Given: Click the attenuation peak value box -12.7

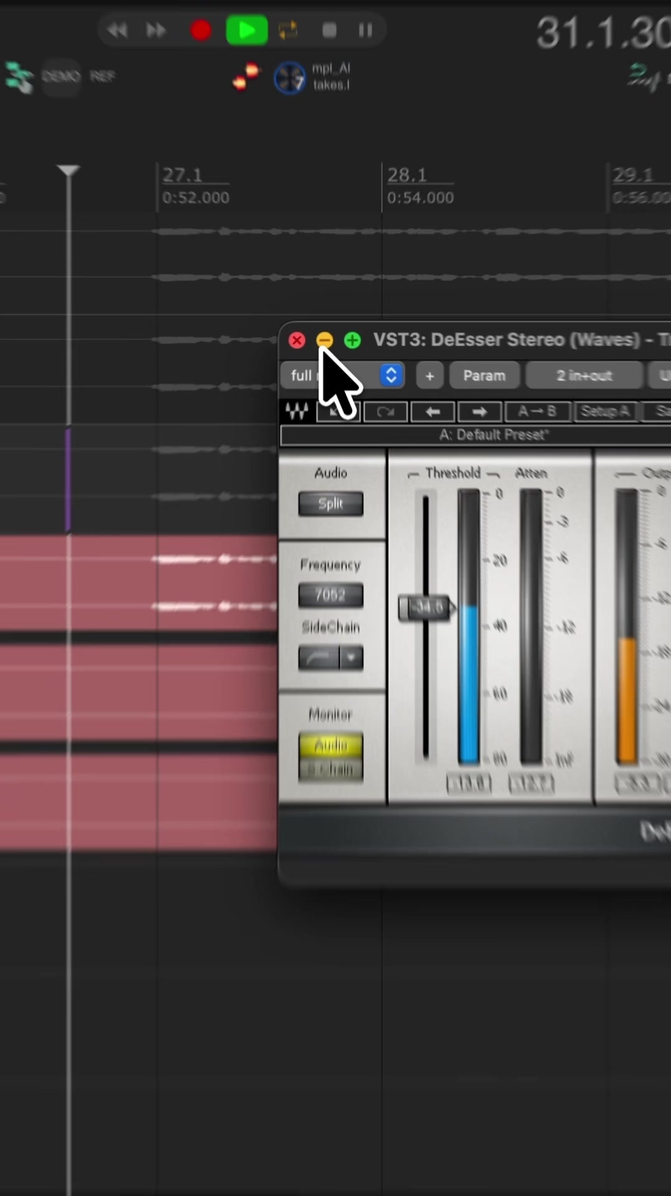Looking at the screenshot, I should (531, 783).
